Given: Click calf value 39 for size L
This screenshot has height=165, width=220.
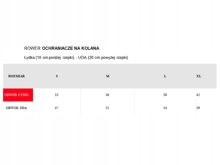Looking at the screenshot, I should (165, 95).
